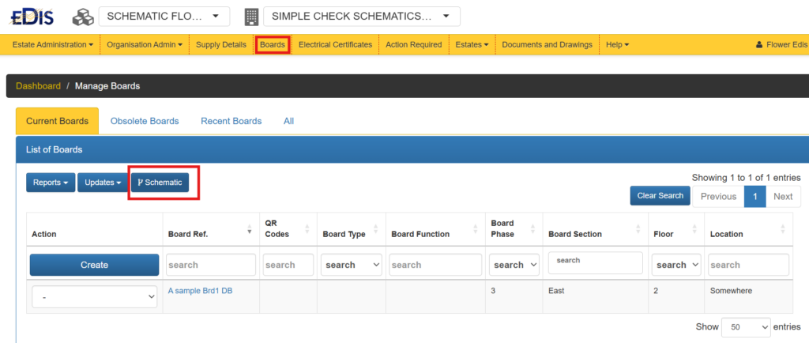Expand the Reports dropdown button

[x=51, y=183]
